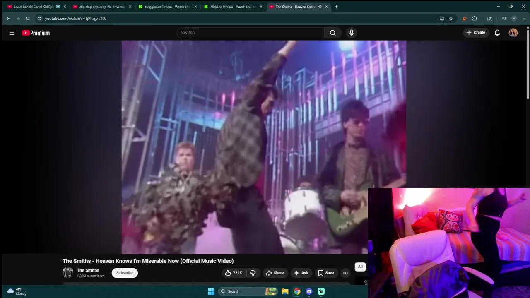
Task: Open the Create menu
Action: pyautogui.click(x=476, y=33)
